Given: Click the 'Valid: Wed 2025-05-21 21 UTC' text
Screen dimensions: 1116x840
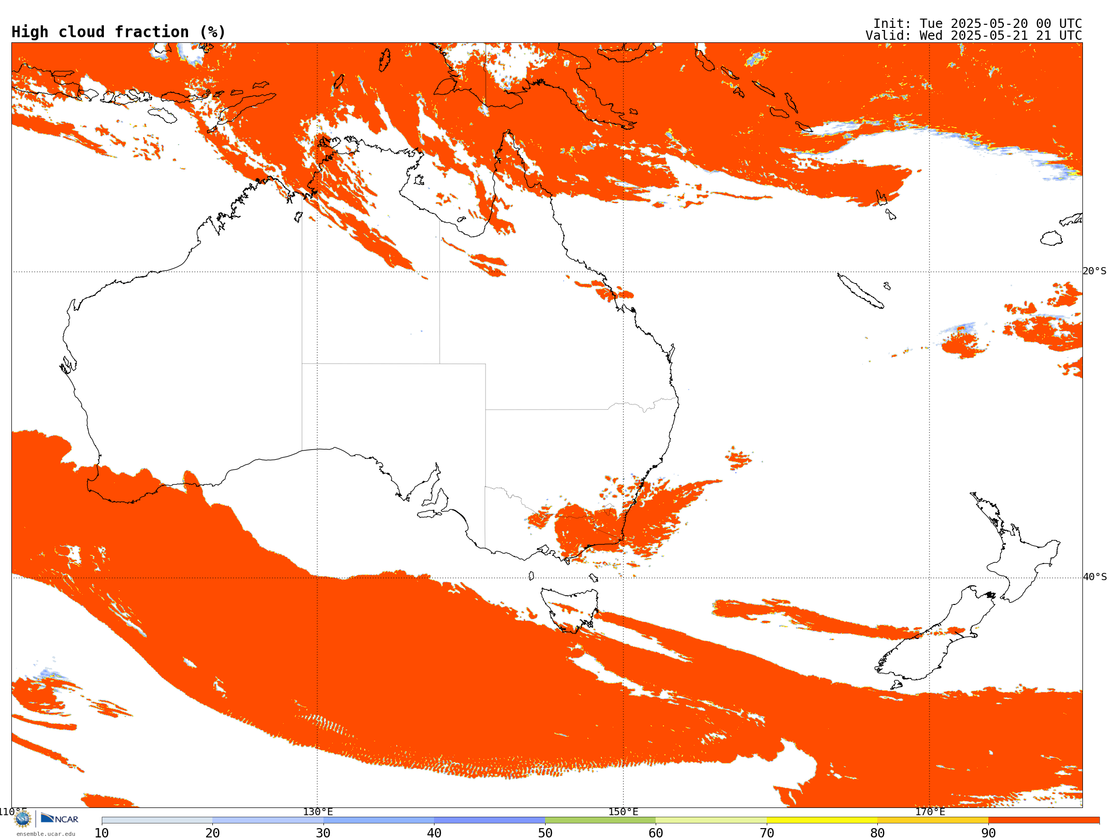Looking at the screenshot, I should (974, 36).
